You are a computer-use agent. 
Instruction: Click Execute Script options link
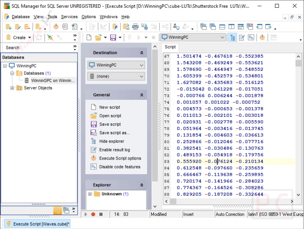click(120, 158)
